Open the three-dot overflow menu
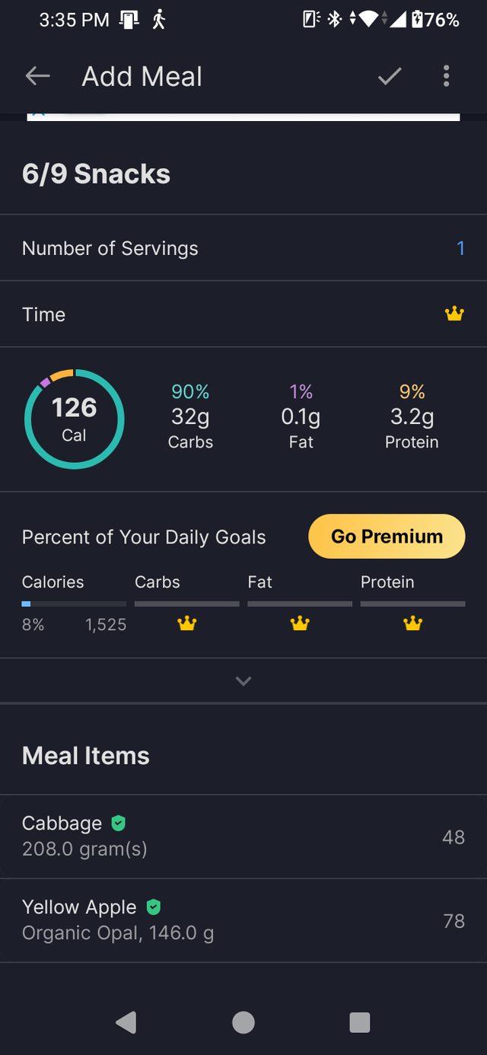Screen dimensions: 487x1055 pyautogui.click(x=446, y=76)
